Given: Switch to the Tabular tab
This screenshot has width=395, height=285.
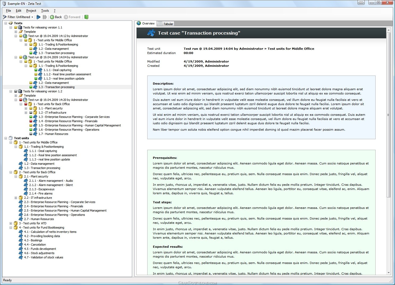Looking at the screenshot, I should point(166,24).
